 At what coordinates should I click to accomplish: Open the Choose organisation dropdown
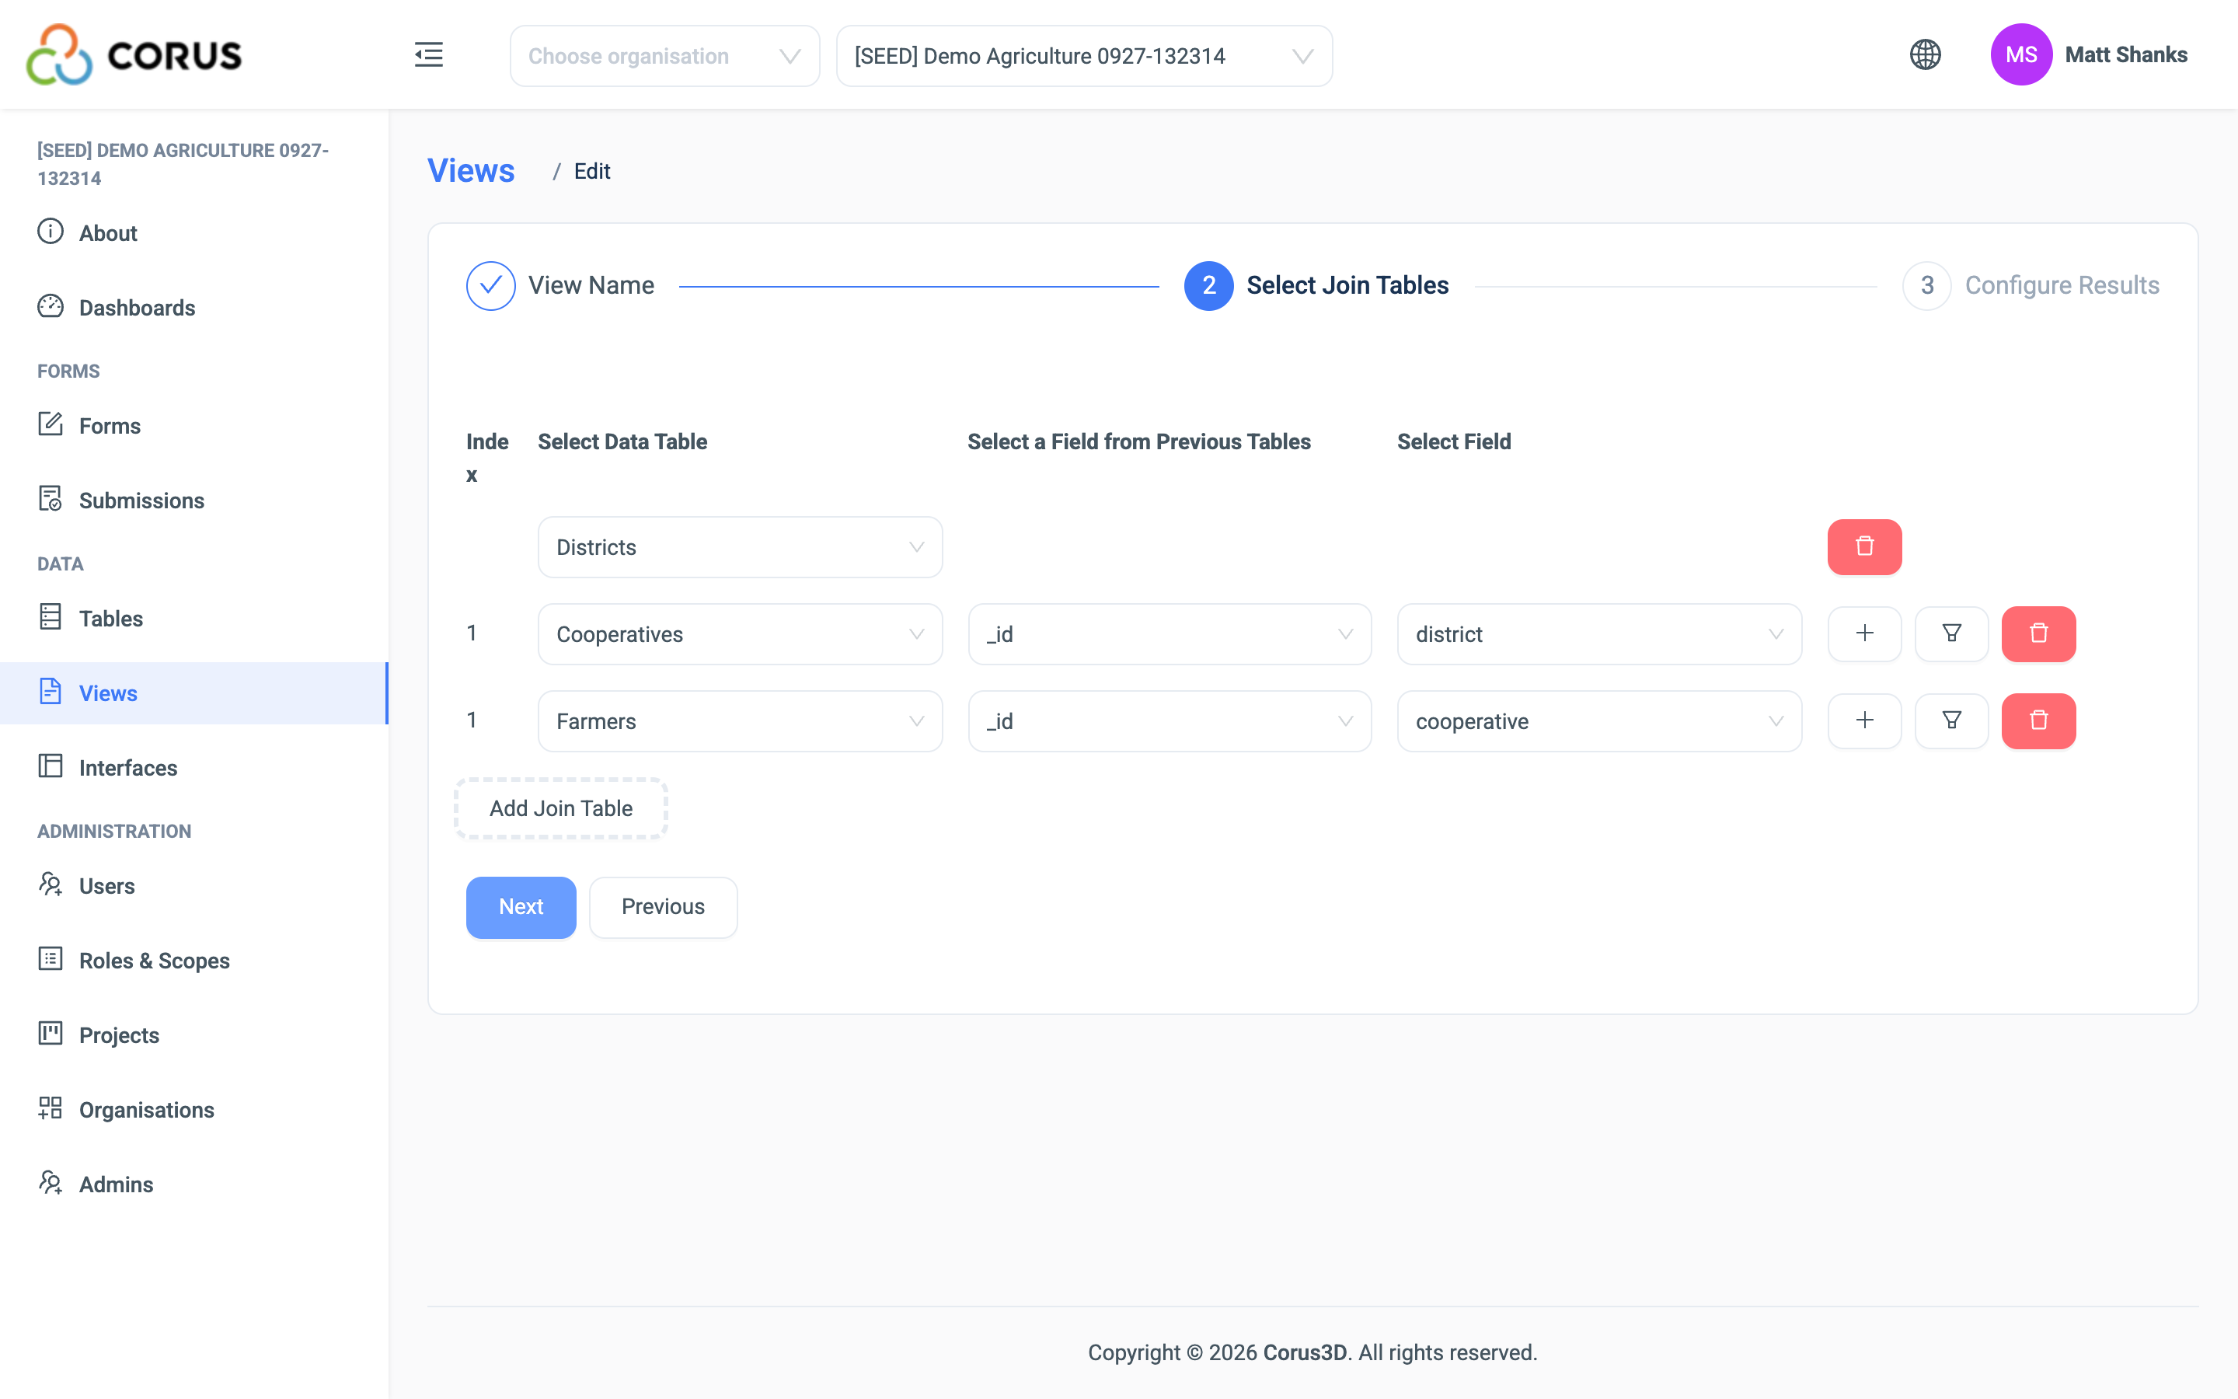click(664, 57)
